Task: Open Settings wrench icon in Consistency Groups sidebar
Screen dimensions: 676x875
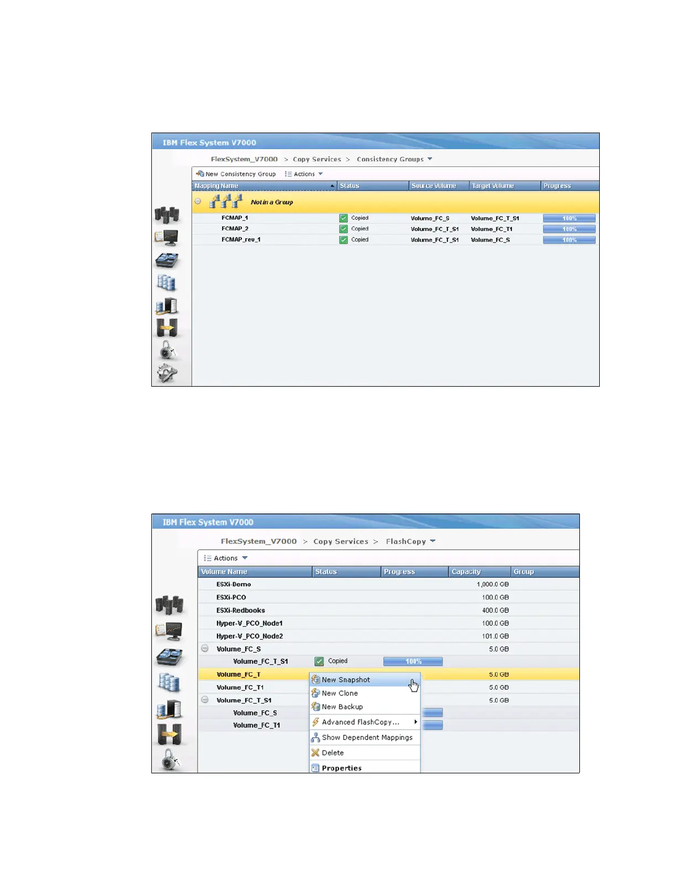Action: click(167, 373)
